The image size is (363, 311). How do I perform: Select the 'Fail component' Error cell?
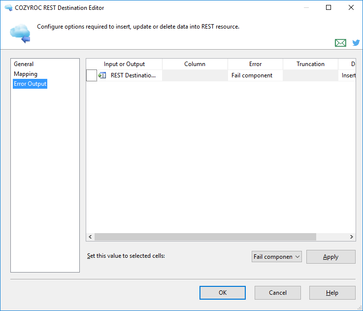click(x=255, y=75)
